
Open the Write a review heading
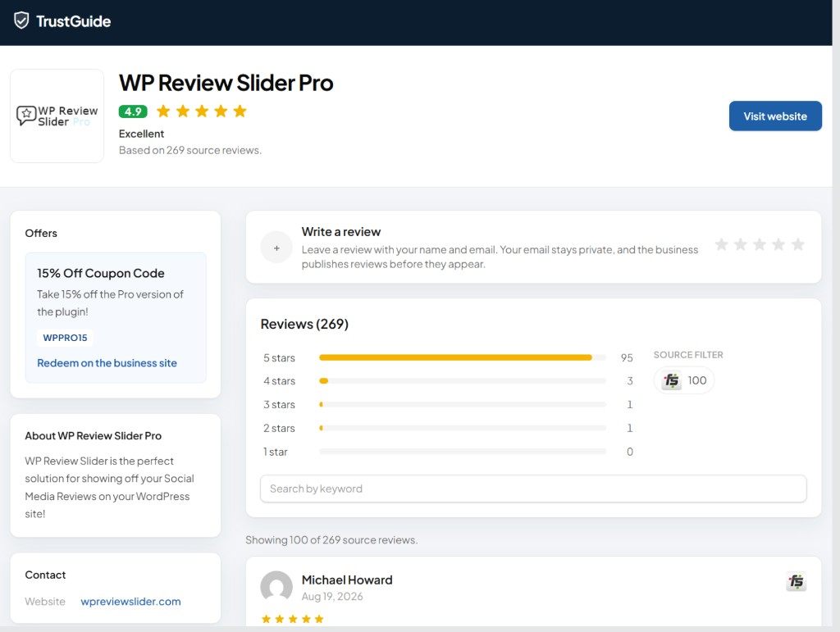pyautogui.click(x=340, y=232)
